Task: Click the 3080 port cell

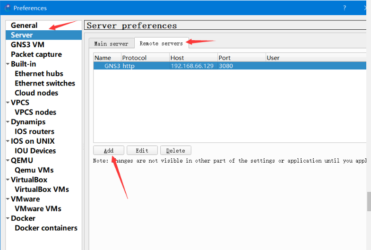Action: 242,66
